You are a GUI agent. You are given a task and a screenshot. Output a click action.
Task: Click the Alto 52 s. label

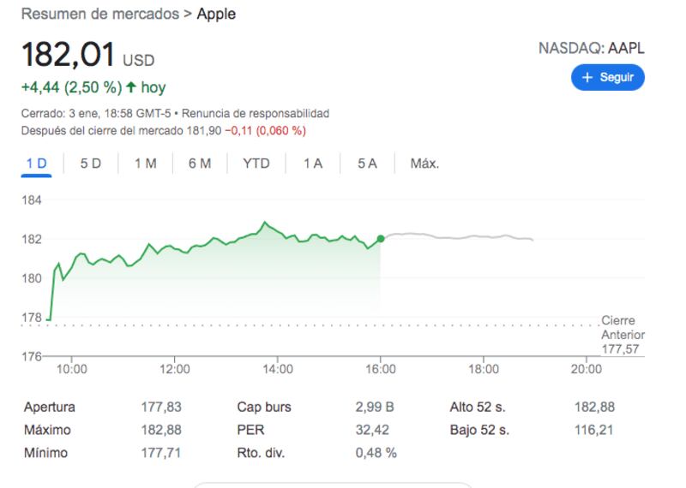coord(478,408)
